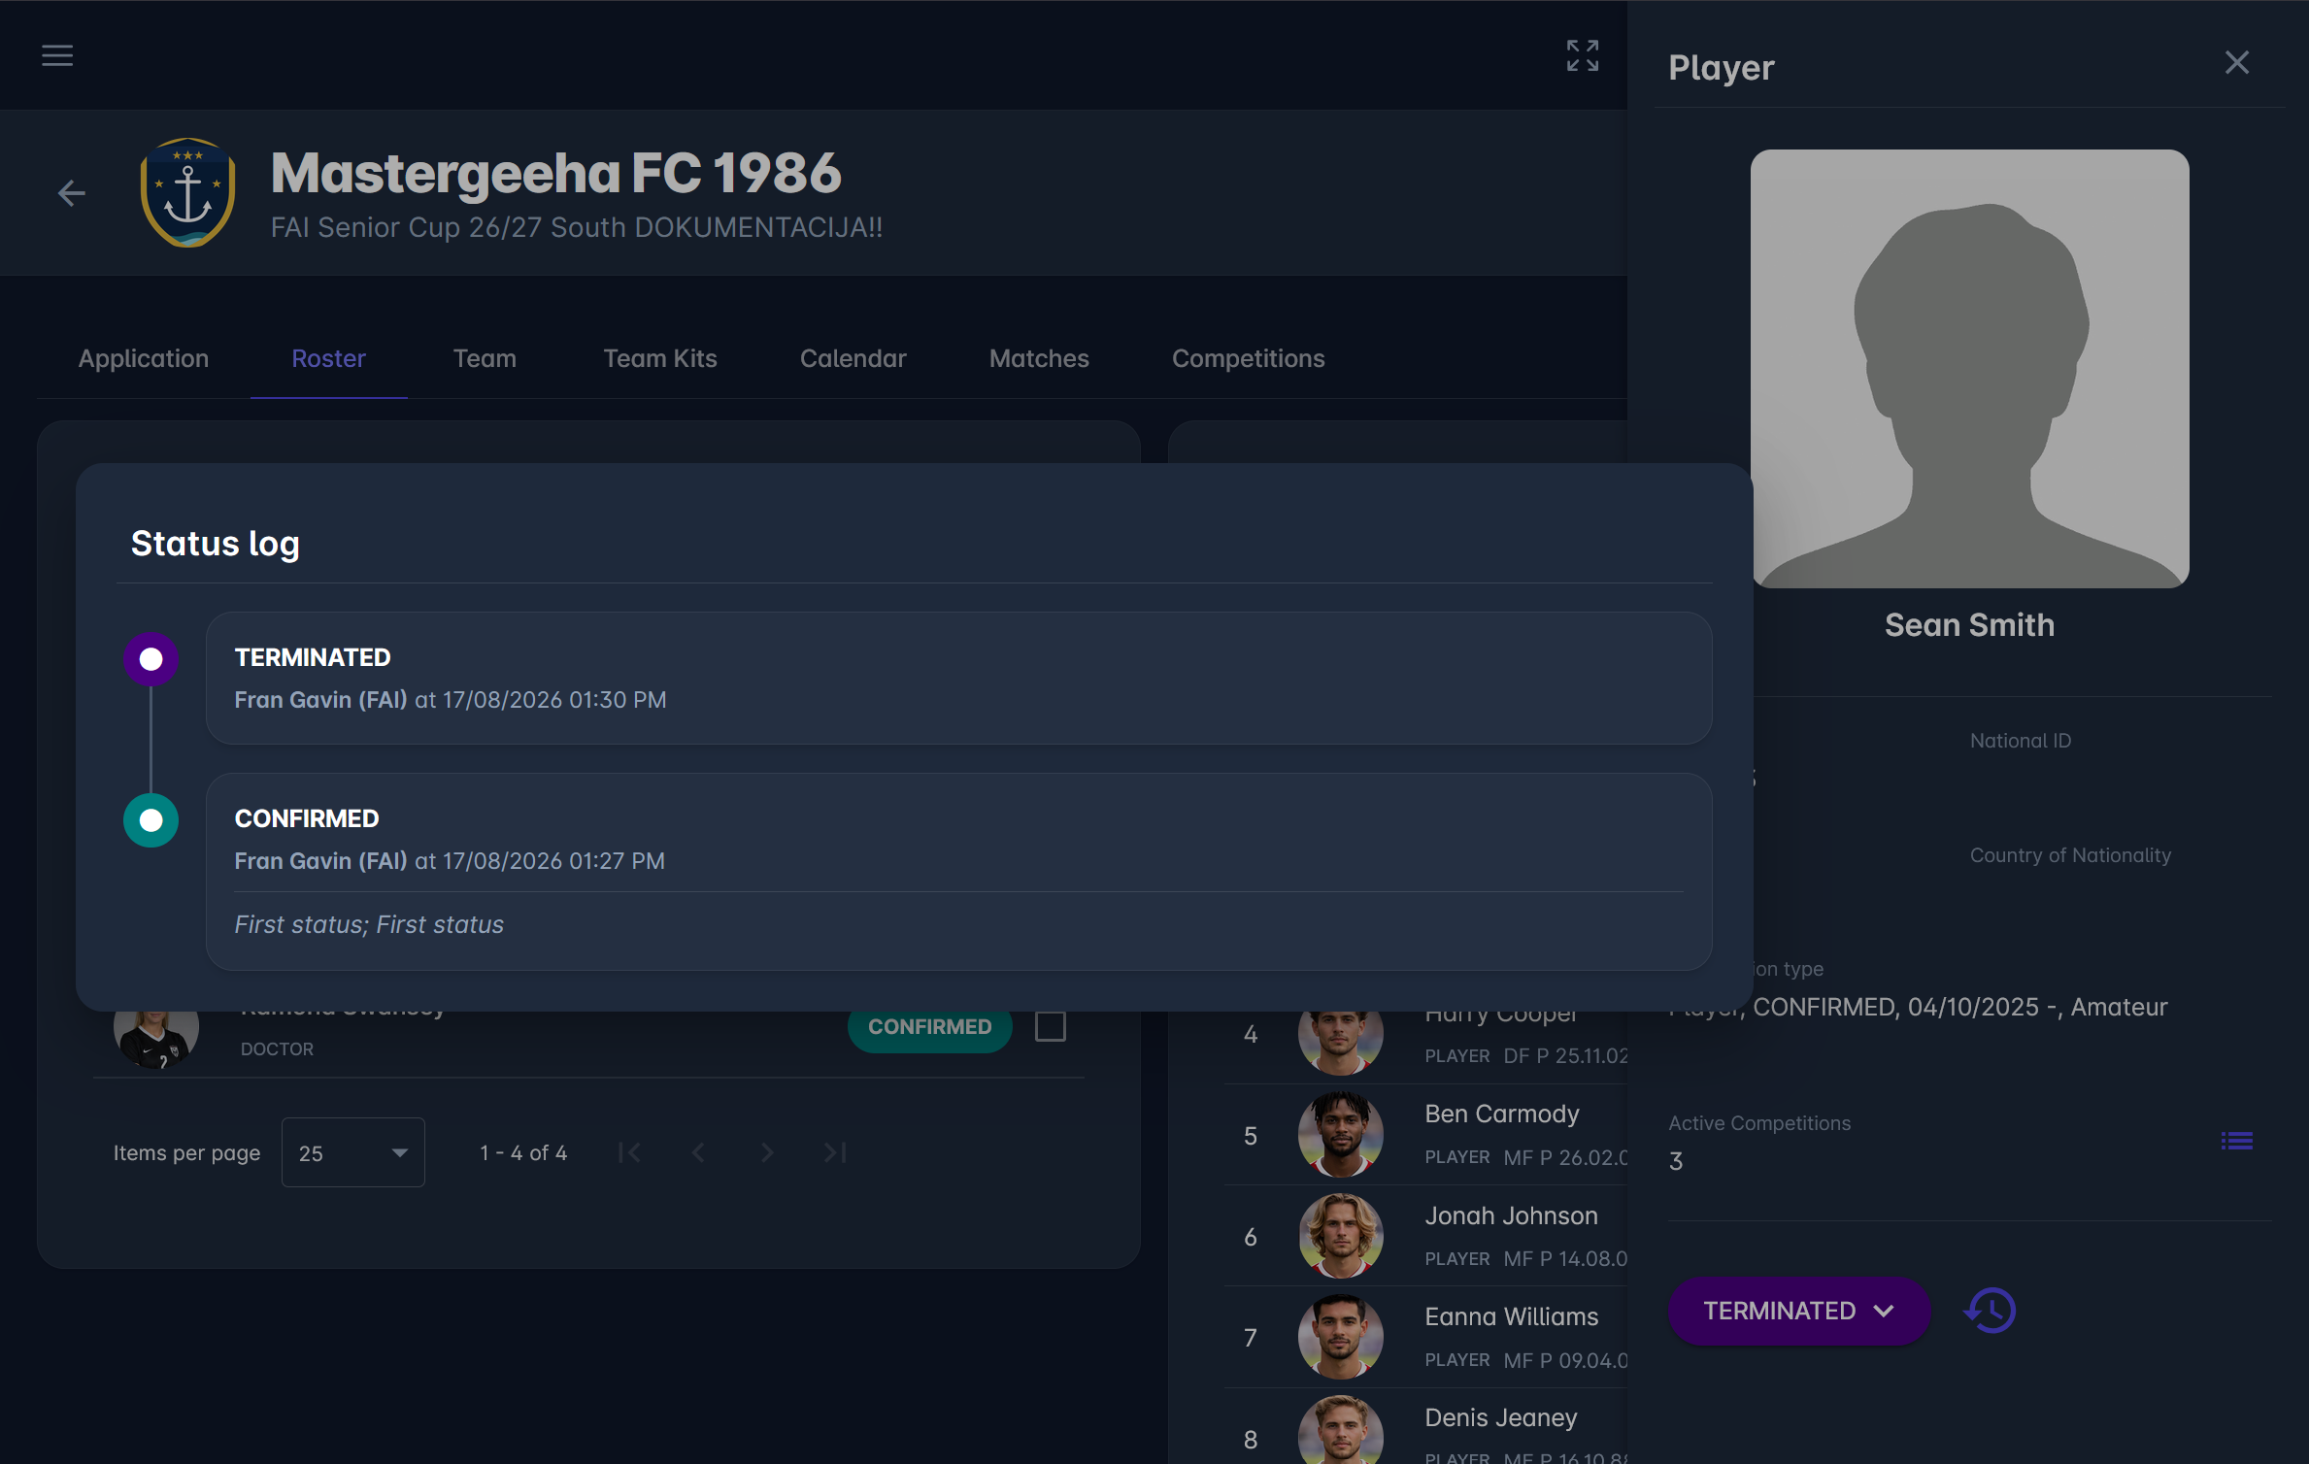Open the Items per page dropdown
Viewport: 2309px width, 1464px height.
(x=352, y=1152)
